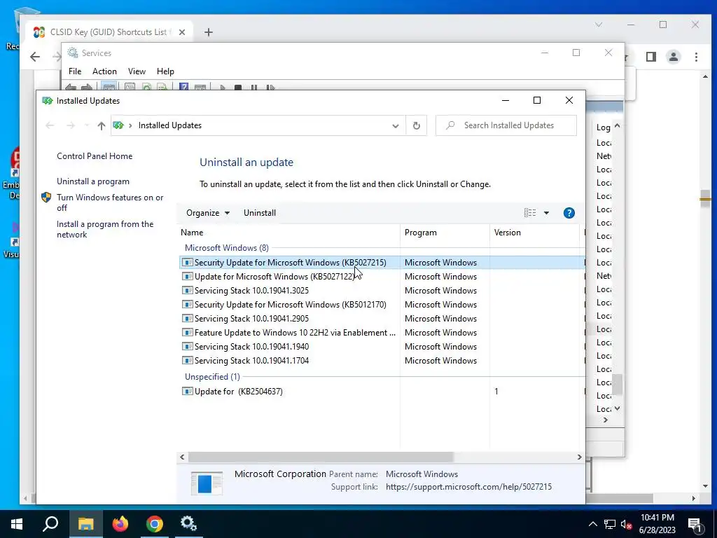Open the File menu in Services

click(74, 71)
